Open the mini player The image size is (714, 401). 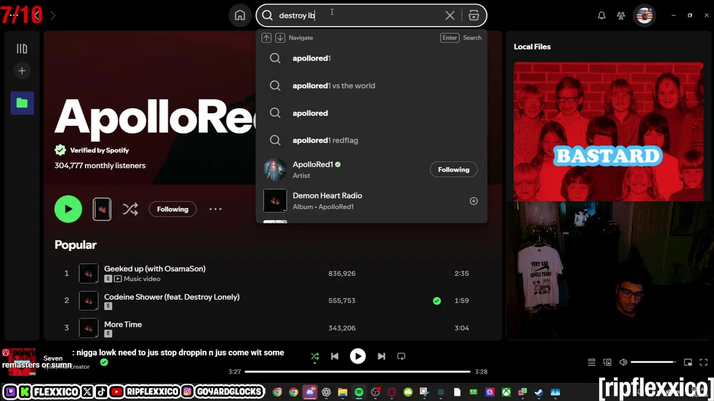click(688, 363)
